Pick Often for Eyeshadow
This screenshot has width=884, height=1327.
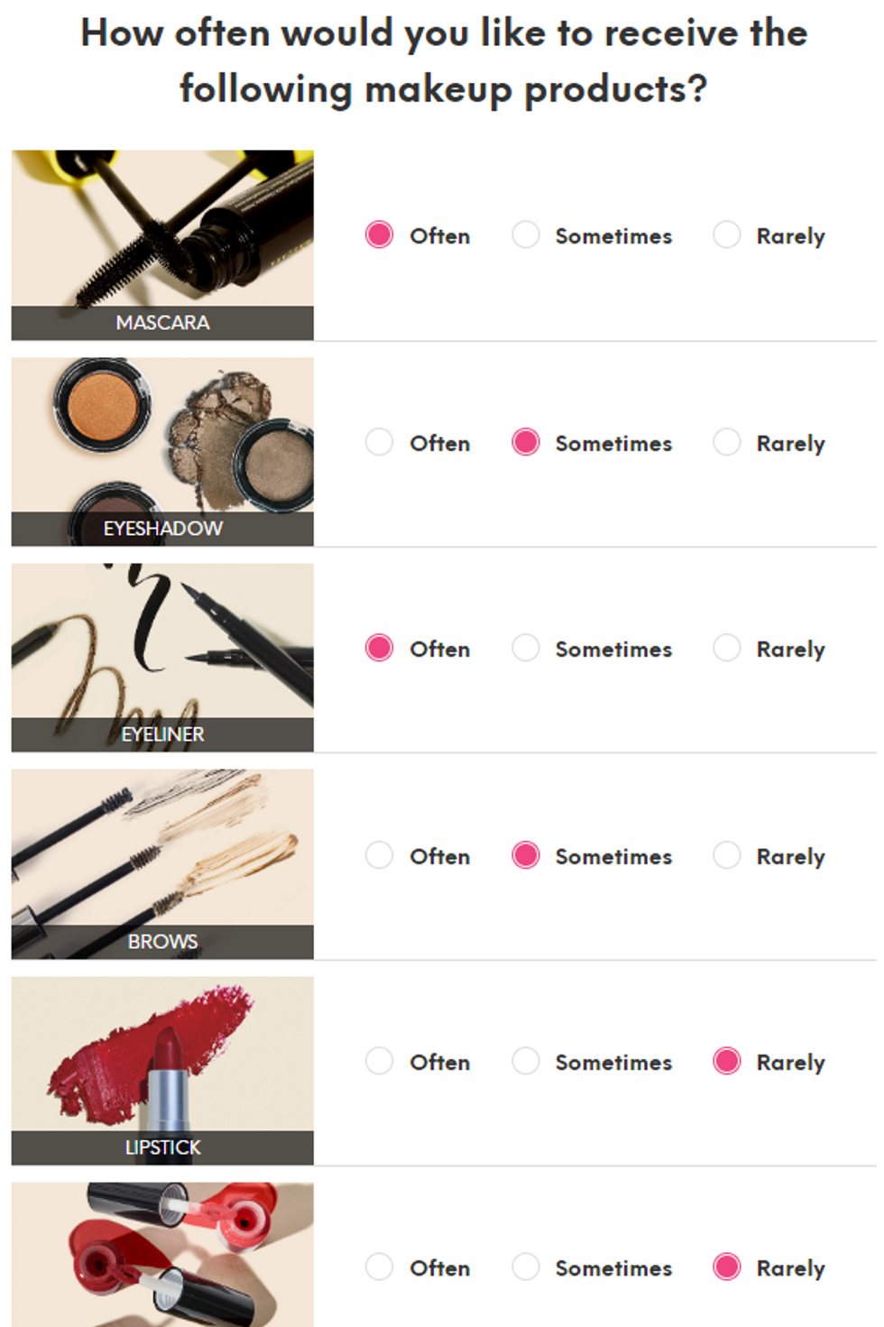pos(379,442)
